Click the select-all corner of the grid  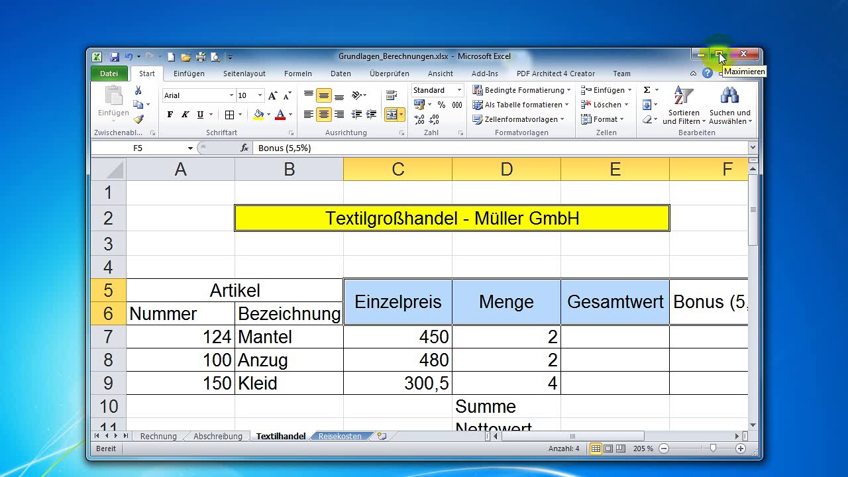(108, 170)
